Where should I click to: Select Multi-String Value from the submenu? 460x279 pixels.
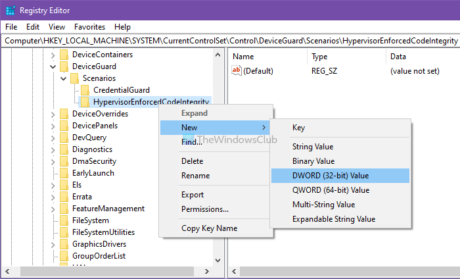click(x=340, y=204)
